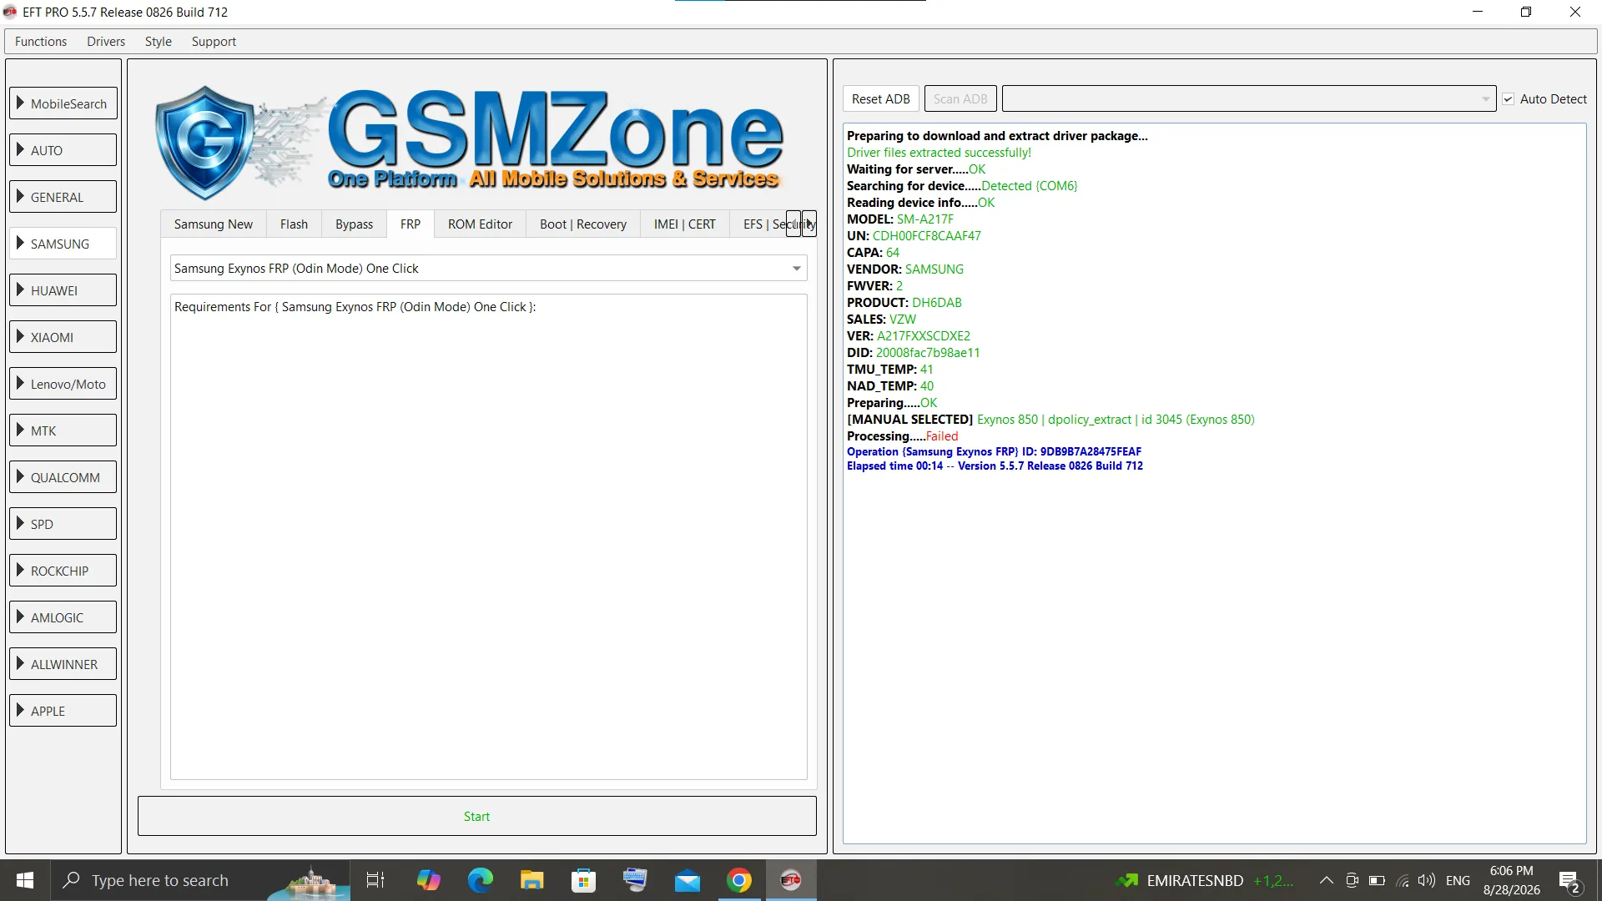Open the volume control icon
Viewport: 1602px width, 901px height.
click(x=1427, y=880)
